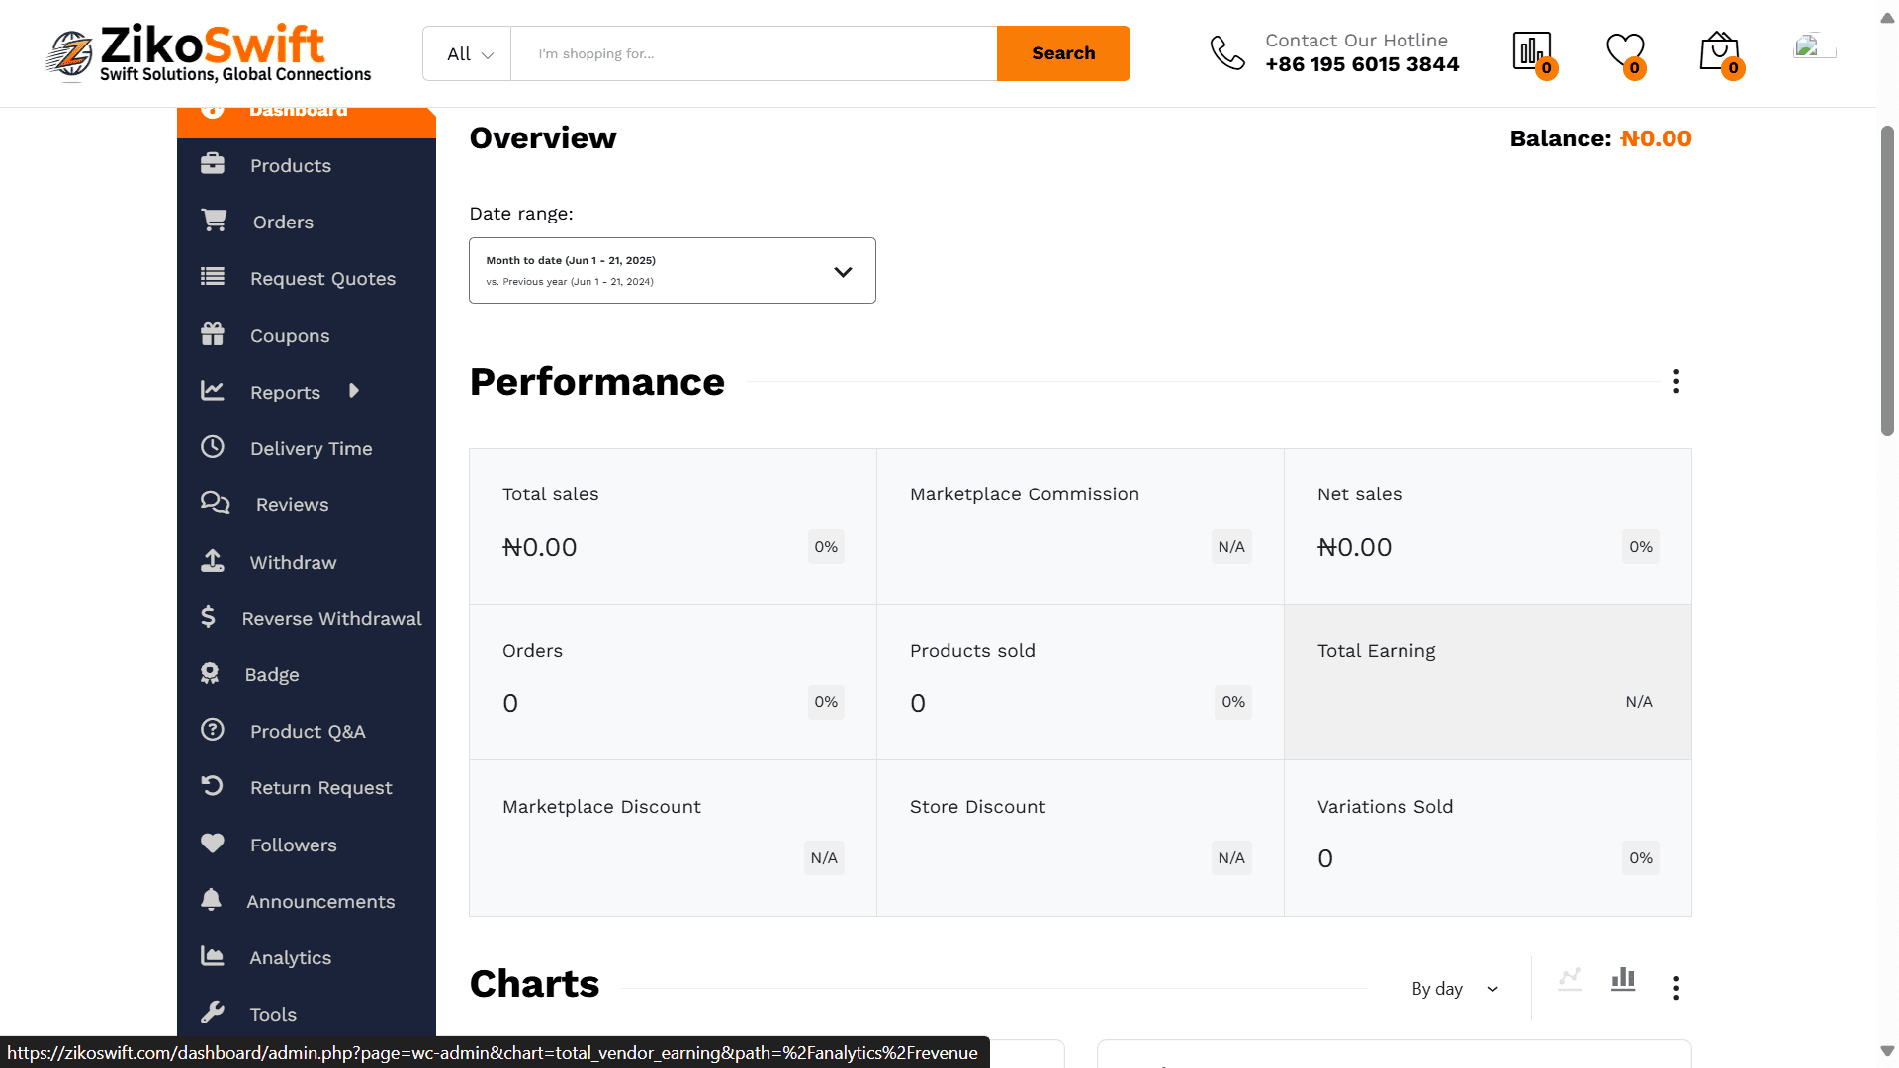The width and height of the screenshot is (1899, 1068).
Task: Open the Performance section options menu
Action: 1676,382
